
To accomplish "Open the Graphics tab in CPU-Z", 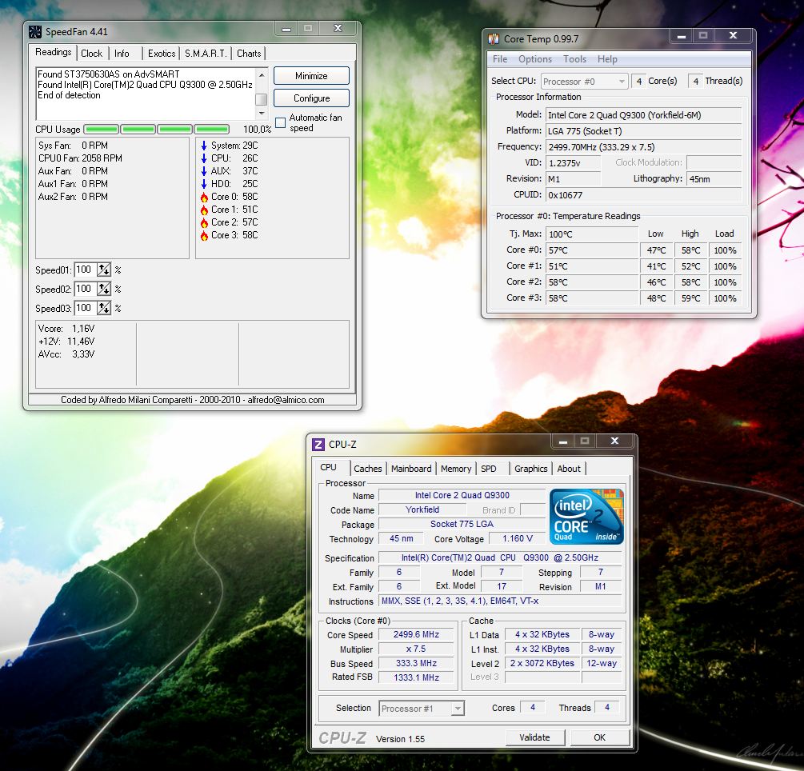I will coord(530,469).
